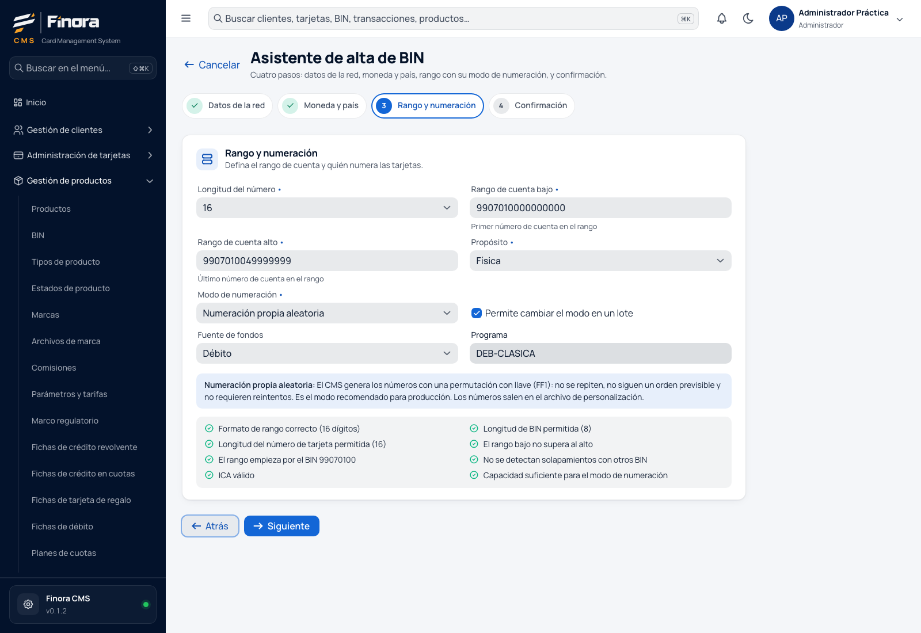Switch to dark mode moon icon

(x=748, y=18)
